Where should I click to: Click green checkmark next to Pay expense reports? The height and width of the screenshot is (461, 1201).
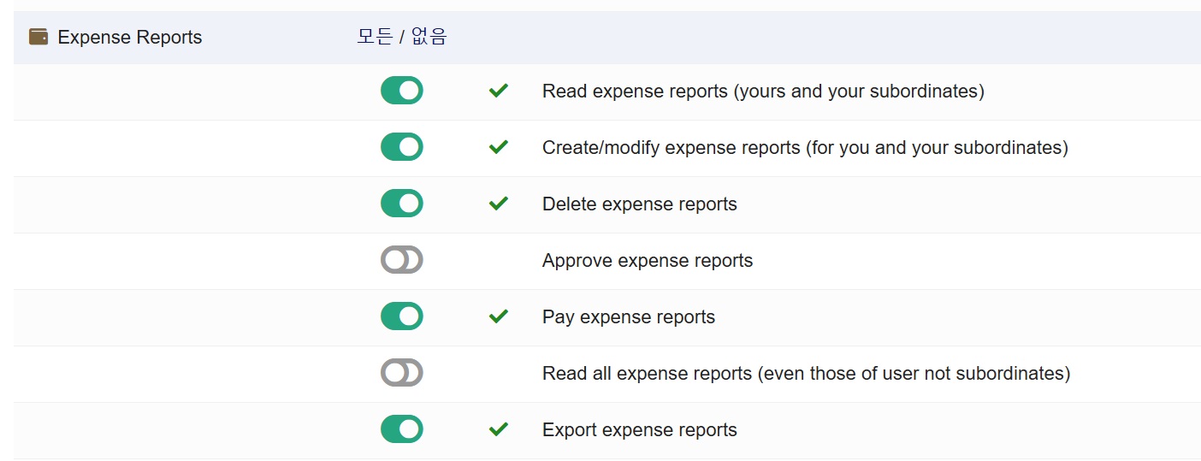[498, 316]
